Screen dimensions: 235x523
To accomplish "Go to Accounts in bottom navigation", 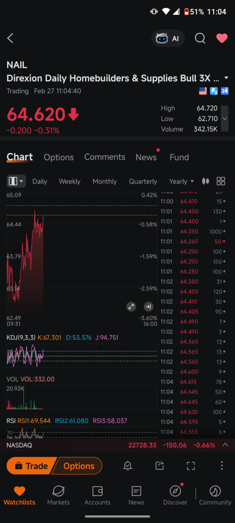I will pos(97,495).
